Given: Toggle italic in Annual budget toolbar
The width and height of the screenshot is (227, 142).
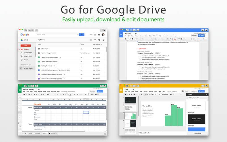Looking at the screenshot, I should [66, 95].
